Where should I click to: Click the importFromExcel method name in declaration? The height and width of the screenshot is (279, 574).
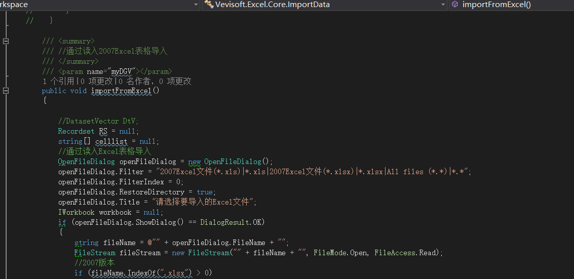coord(122,91)
